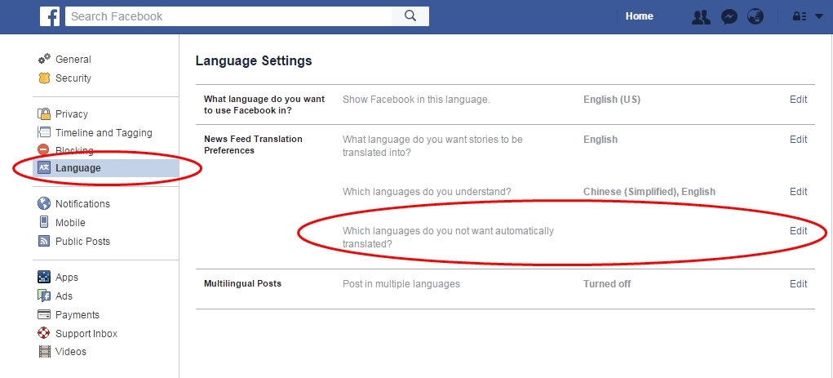
Task: Click the Blocking red icon in sidebar
Action: (44, 150)
